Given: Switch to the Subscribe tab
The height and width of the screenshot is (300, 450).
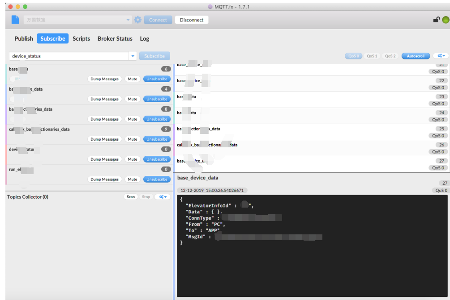Looking at the screenshot, I should click(x=52, y=38).
